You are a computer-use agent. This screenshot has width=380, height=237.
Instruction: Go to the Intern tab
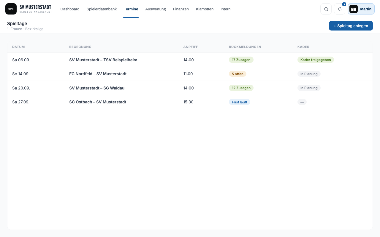click(x=226, y=9)
